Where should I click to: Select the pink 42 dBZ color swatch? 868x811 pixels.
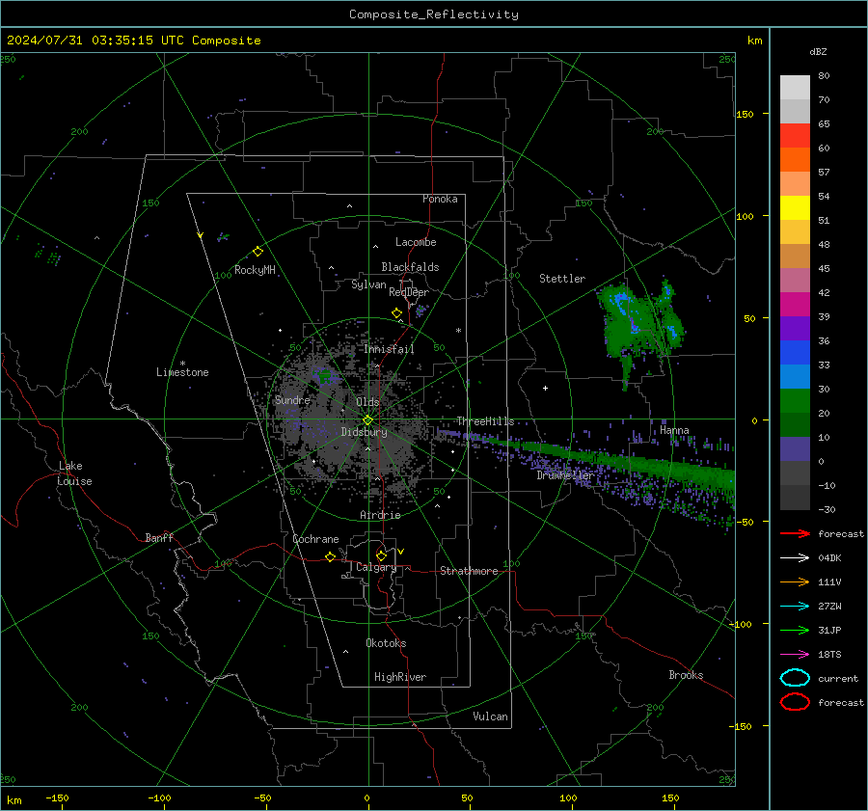[795, 280]
